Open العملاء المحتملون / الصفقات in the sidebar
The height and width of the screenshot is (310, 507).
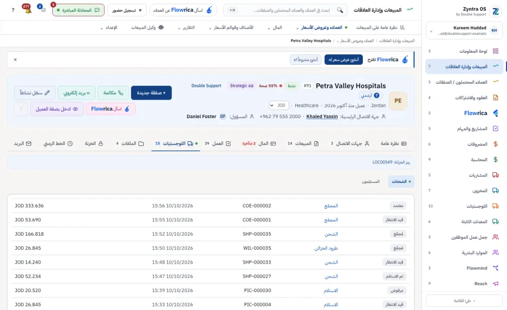[x=464, y=82]
